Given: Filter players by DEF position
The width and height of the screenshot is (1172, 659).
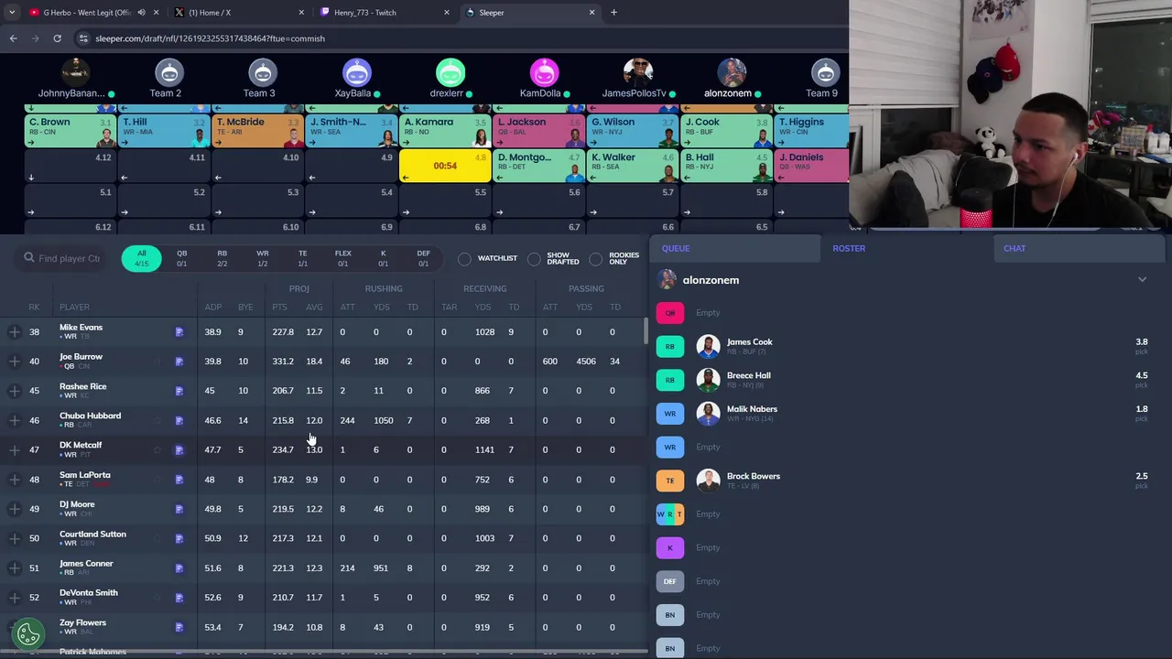Looking at the screenshot, I should pos(423,258).
